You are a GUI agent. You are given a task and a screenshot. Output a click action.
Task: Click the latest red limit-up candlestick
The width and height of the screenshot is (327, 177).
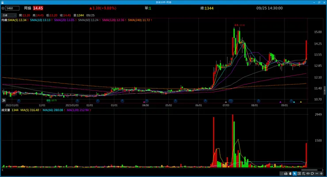[x=306, y=50]
